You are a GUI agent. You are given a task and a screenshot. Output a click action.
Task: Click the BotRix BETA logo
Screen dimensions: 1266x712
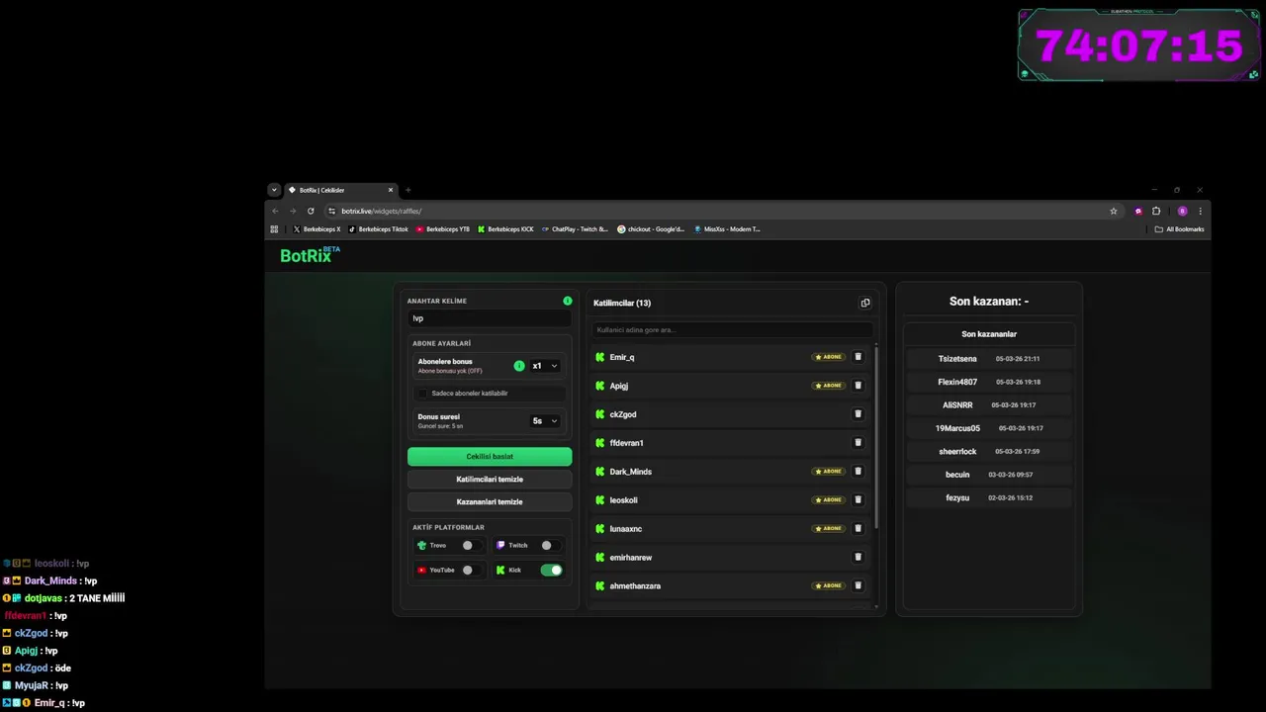pyautogui.click(x=310, y=255)
